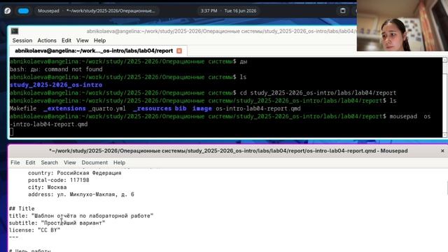Click the terminal window icon in title bar
This screenshot has width=448, height=252.
15,31
